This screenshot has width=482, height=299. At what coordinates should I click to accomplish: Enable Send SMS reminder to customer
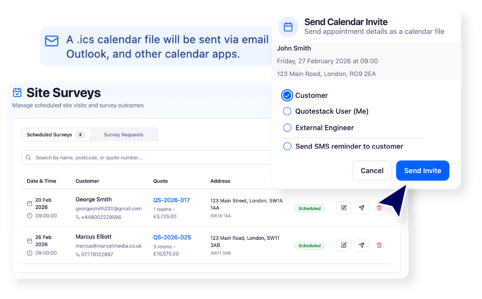coord(287,146)
